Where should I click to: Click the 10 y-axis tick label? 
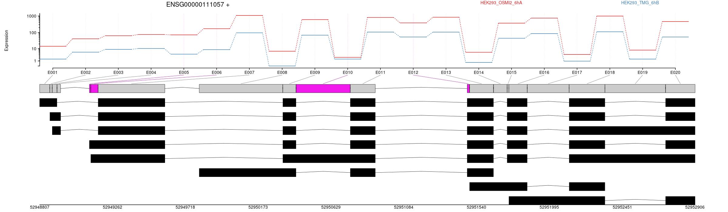click(x=34, y=49)
